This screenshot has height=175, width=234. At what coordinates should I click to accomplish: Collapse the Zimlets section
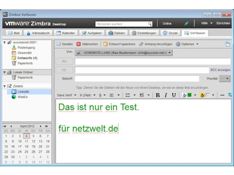coord(5,86)
